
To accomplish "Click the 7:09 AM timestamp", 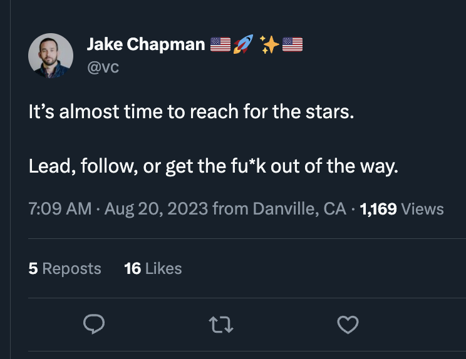I will (60, 208).
